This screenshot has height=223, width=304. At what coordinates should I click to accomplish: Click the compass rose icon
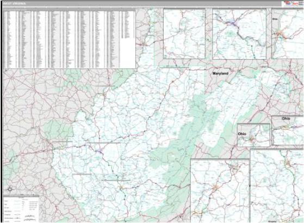[x=10, y=189]
